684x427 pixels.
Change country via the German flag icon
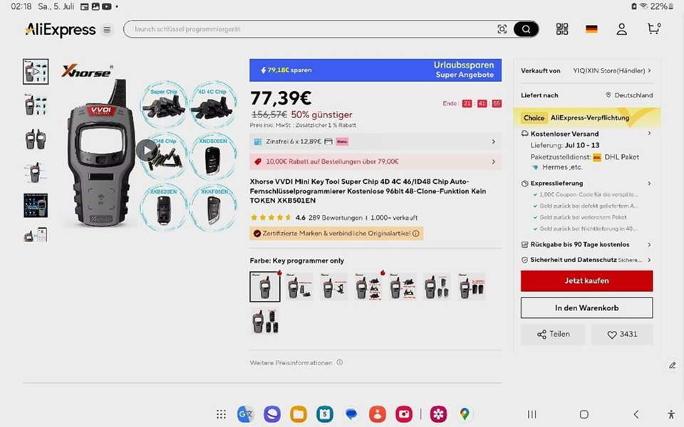[591, 29]
